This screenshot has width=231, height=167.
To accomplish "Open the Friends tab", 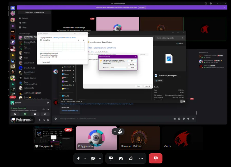I will tap(34, 18).
